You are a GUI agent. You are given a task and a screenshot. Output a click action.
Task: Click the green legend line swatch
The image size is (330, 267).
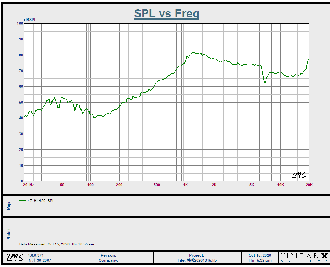[23, 201]
